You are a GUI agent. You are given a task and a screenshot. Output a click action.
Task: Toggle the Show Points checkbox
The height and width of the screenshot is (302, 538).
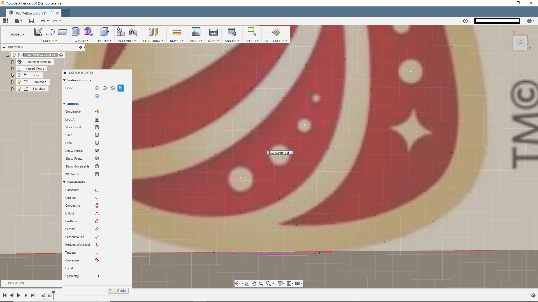[x=97, y=159]
